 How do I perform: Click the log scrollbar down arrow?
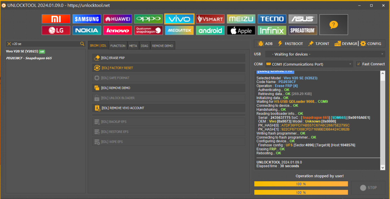click(x=383, y=168)
